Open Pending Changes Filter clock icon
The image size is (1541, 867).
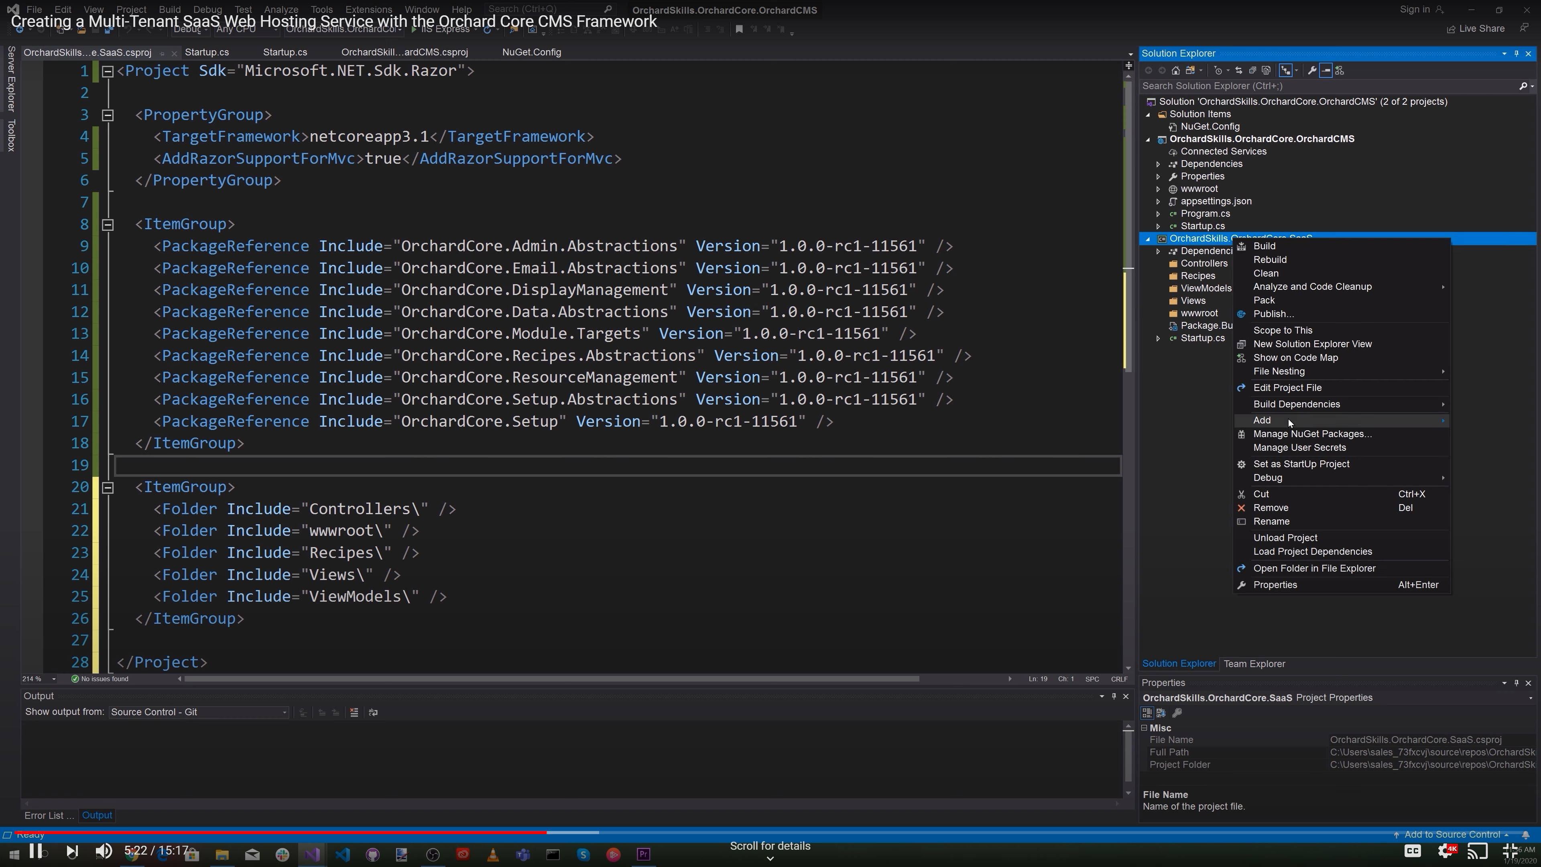point(1218,71)
